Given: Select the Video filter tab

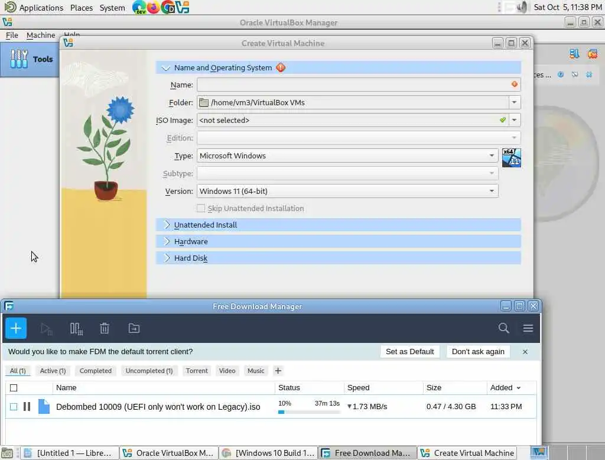Looking at the screenshot, I should click(x=227, y=371).
